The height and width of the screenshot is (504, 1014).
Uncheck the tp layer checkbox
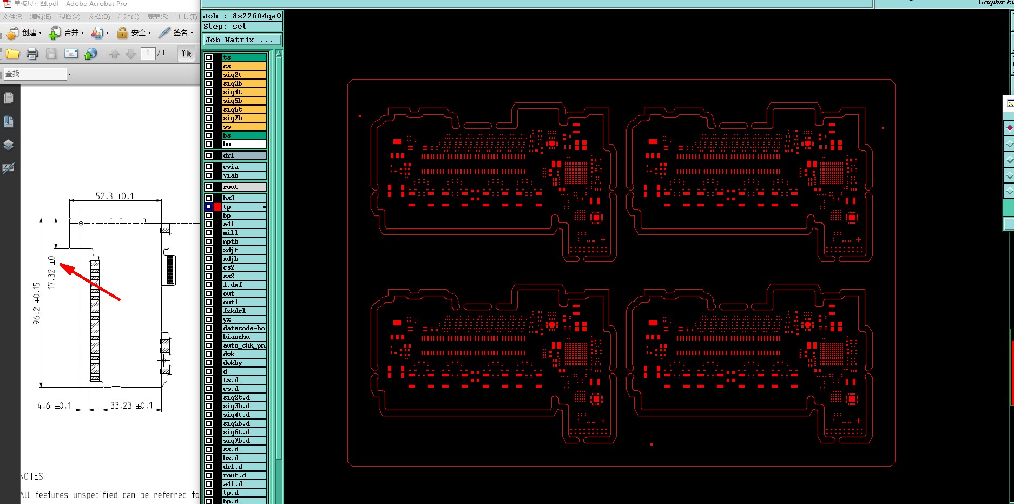[x=209, y=207]
